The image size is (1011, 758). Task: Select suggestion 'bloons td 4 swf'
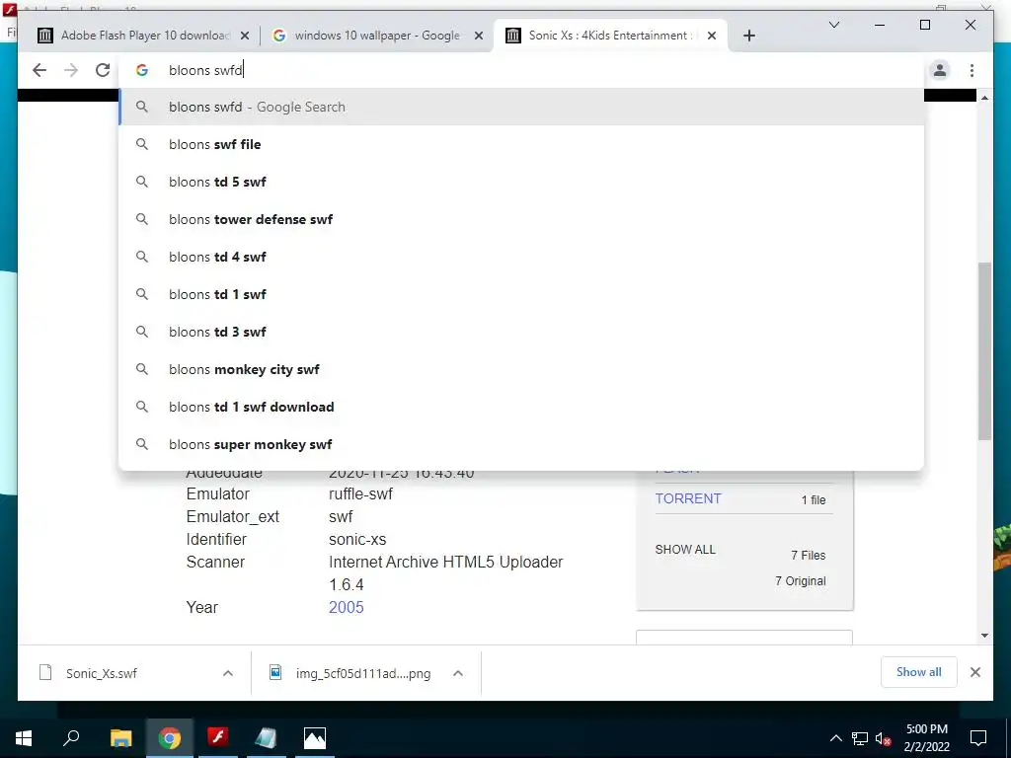click(521, 257)
